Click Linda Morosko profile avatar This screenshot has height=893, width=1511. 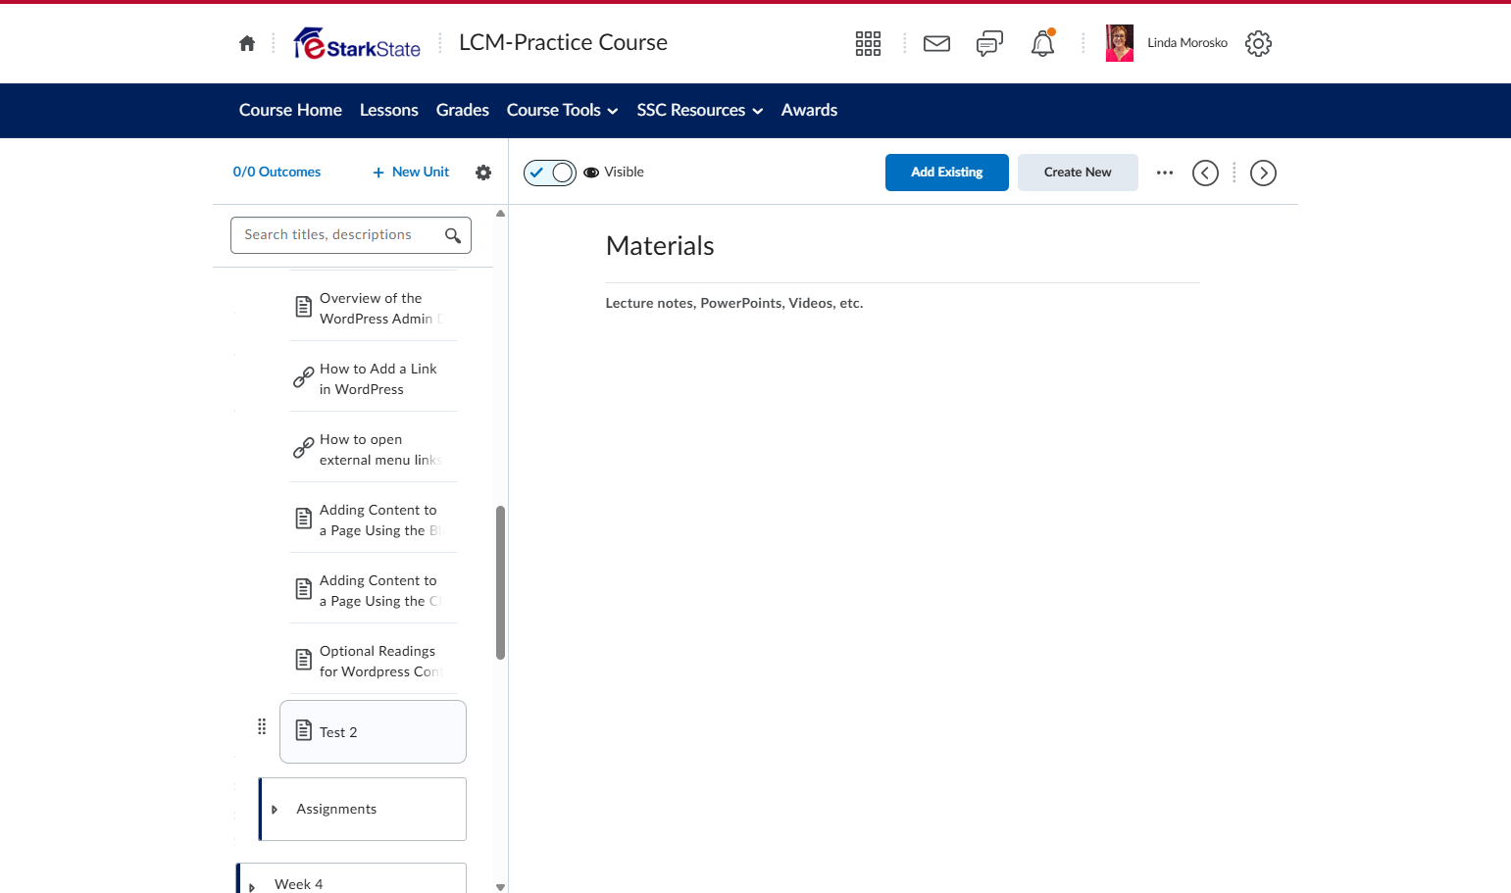pyautogui.click(x=1120, y=43)
